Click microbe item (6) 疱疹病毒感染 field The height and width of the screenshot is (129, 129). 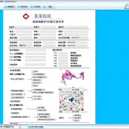click(63, 66)
